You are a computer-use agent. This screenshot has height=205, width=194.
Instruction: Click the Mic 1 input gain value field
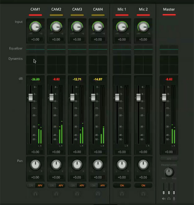coord(122,39)
